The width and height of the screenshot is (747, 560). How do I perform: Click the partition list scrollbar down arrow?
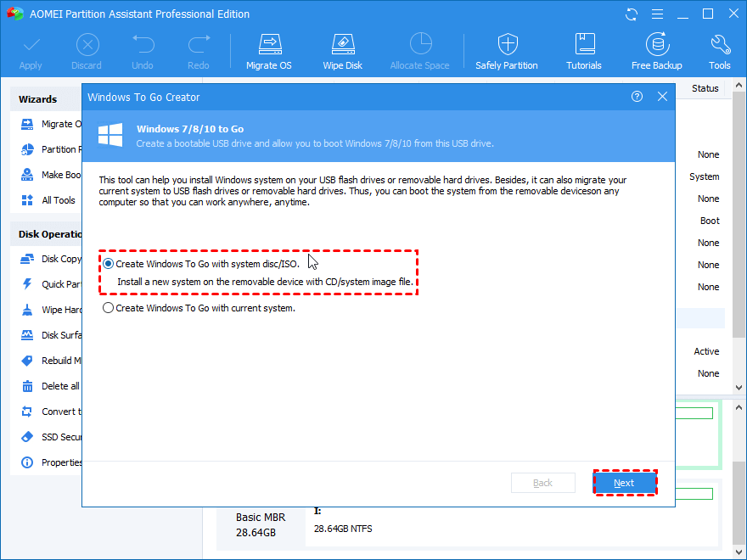739,388
